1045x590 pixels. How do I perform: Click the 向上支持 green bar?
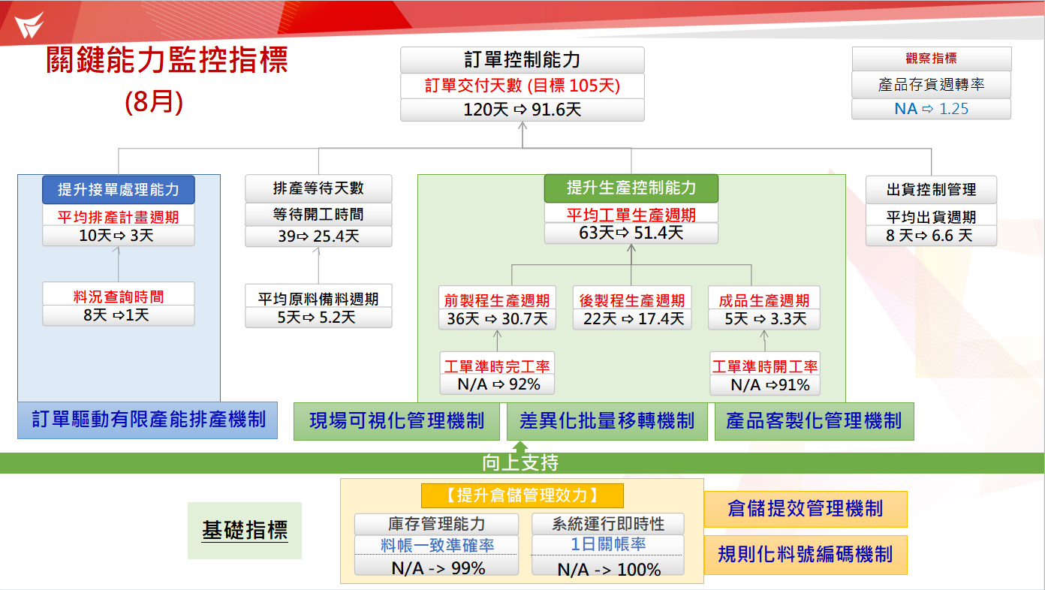[522, 462]
